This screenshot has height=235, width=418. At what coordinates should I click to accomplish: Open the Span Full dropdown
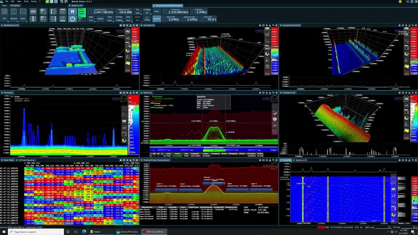pyautogui.click(x=91, y=19)
